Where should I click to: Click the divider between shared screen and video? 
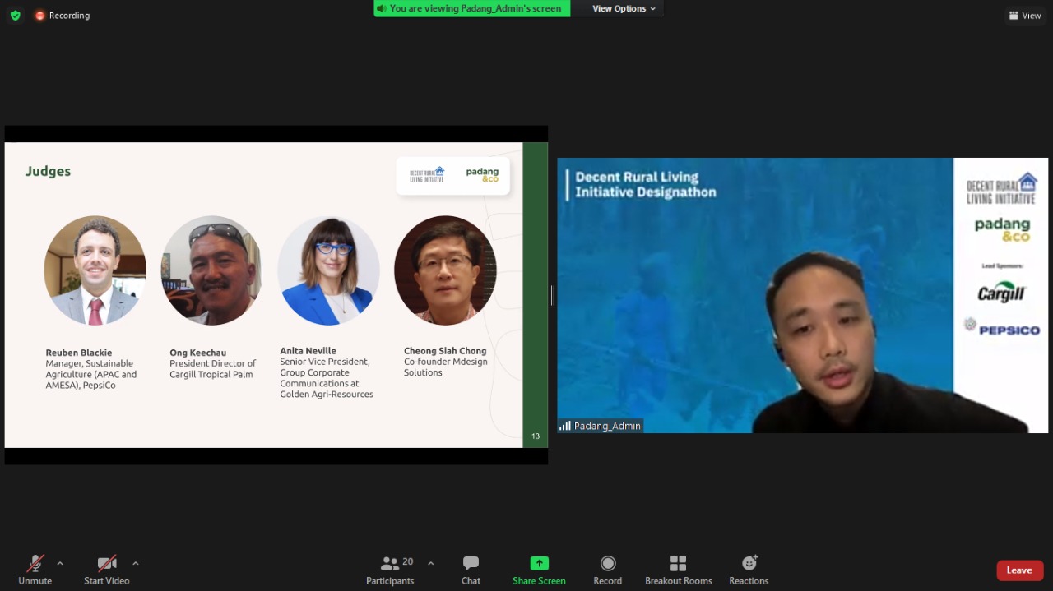[552, 295]
